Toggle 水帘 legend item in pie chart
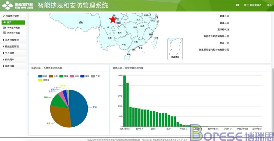The image size is (274, 141). [x=53, y=76]
